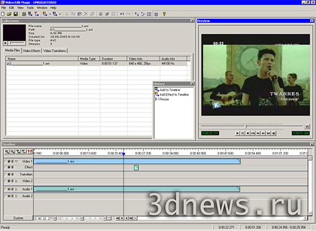Click the Cut scissors toolbar icon
The height and width of the screenshot is (231, 316).
(x=67, y=14)
